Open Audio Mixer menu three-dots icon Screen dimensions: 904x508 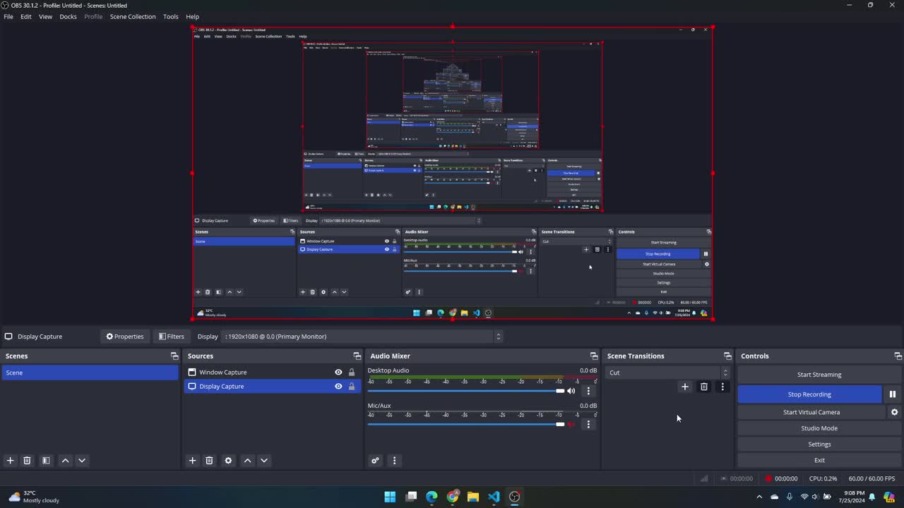pos(394,461)
